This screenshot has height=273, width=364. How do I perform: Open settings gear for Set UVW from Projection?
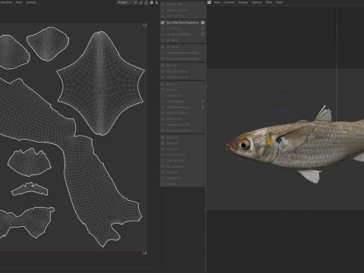[x=202, y=23]
